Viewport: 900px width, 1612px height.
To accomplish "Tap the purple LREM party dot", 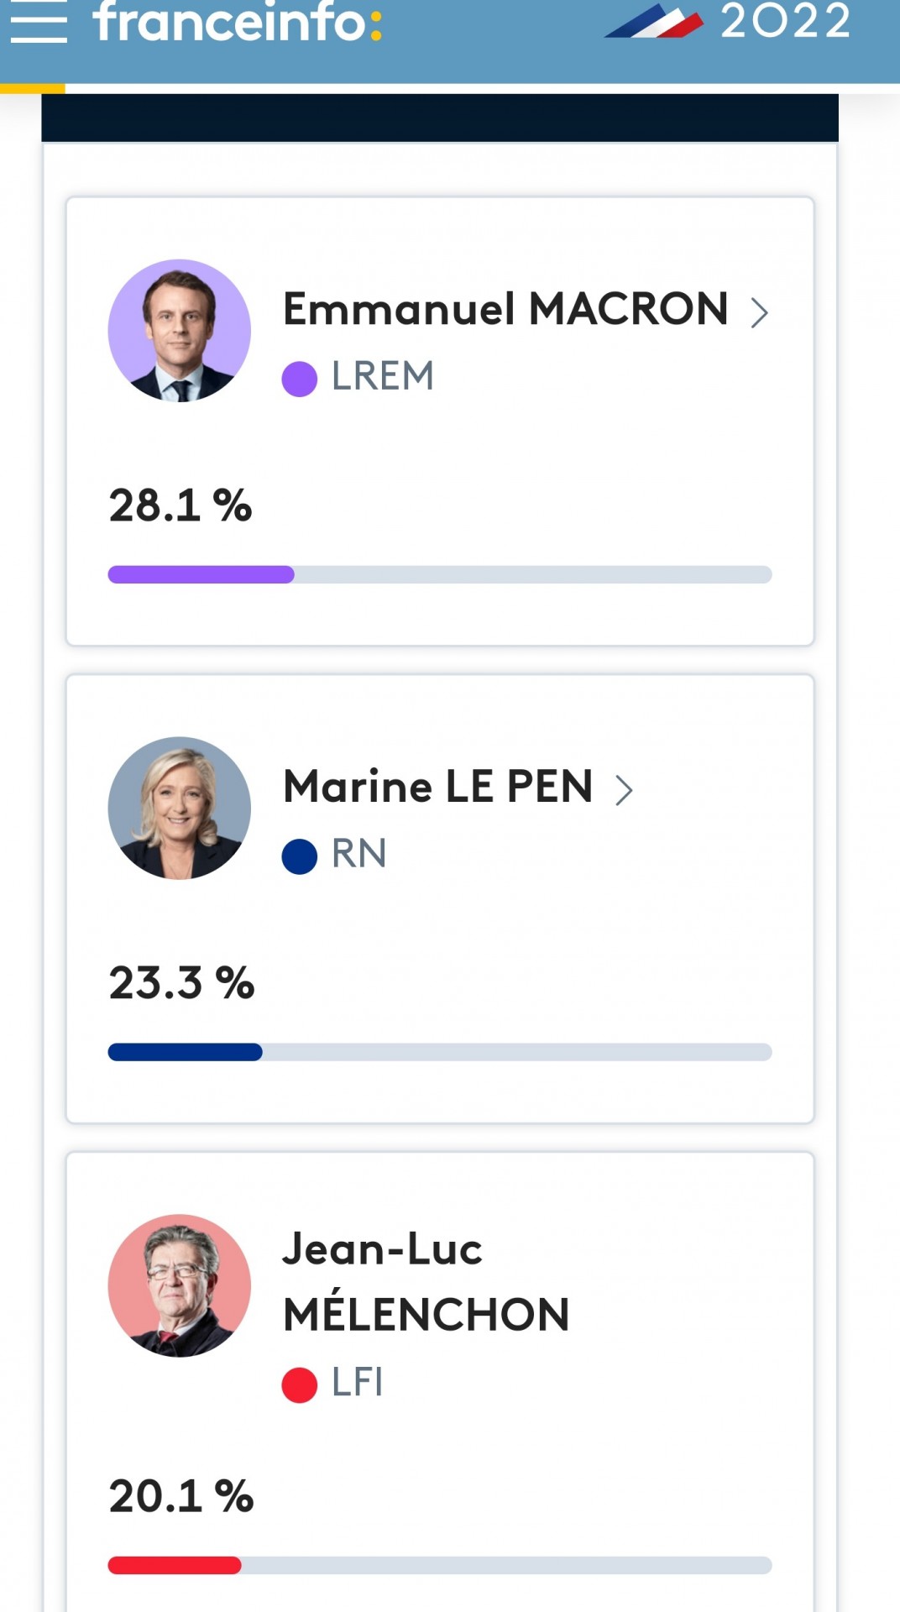I will click(299, 379).
